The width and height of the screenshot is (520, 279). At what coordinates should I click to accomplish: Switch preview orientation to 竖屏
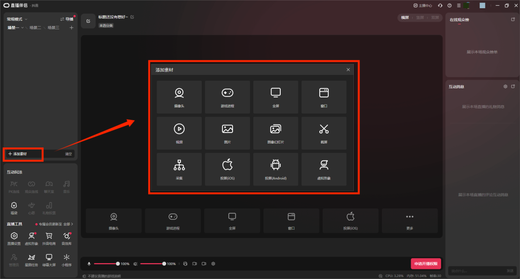coord(420,18)
